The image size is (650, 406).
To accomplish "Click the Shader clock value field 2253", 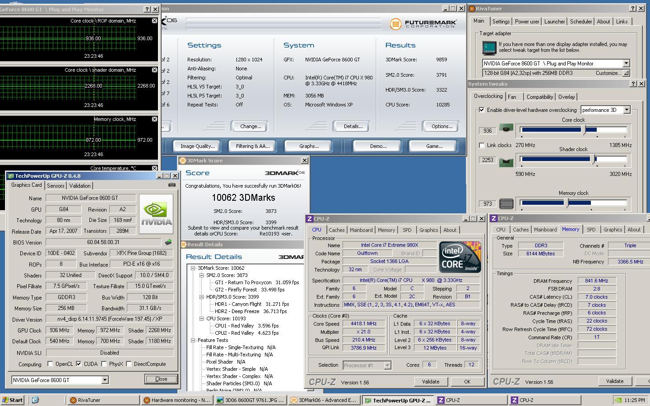I will 487,160.
